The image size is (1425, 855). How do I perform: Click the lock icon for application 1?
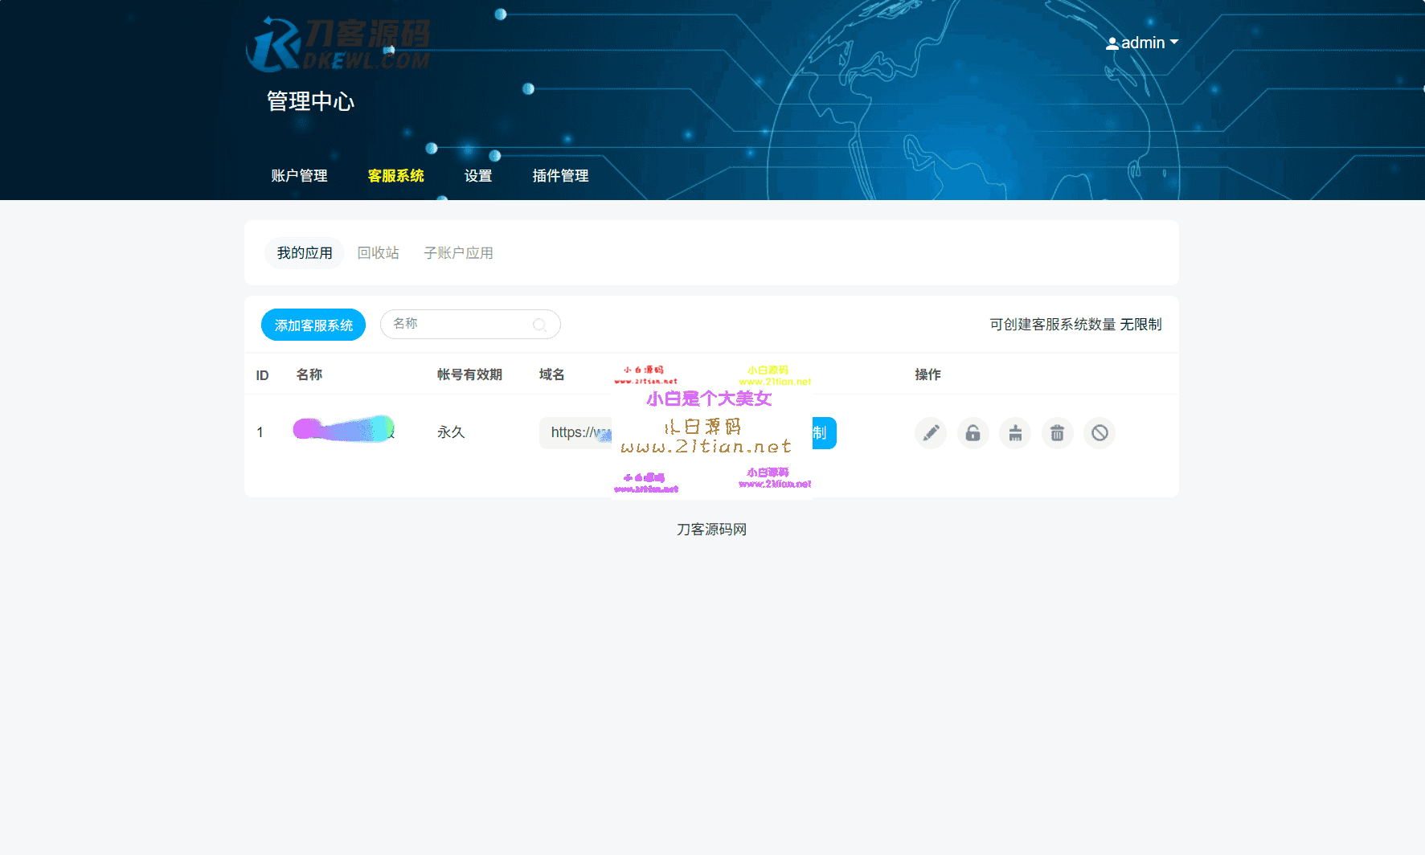click(x=973, y=433)
